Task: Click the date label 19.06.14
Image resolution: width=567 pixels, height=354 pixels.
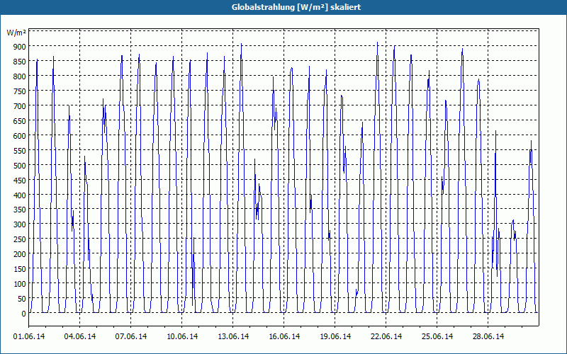Action: tap(335, 336)
